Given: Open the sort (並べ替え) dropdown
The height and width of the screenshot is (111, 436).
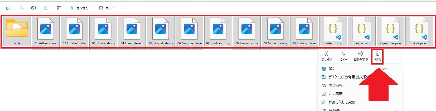Looking at the screenshot, I should (81, 8).
